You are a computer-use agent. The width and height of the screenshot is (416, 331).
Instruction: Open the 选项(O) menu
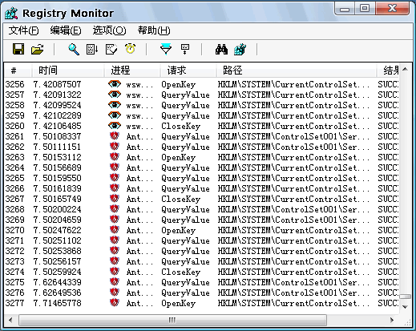[109, 30]
